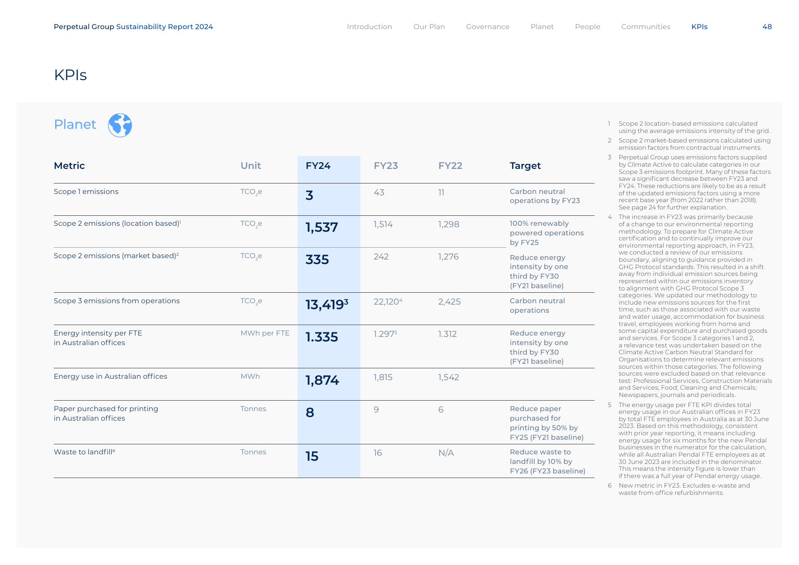The width and height of the screenshot is (799, 565).
Task: Click the Perpetual Group Sustainability Report 2024 title
Action: click(133, 27)
